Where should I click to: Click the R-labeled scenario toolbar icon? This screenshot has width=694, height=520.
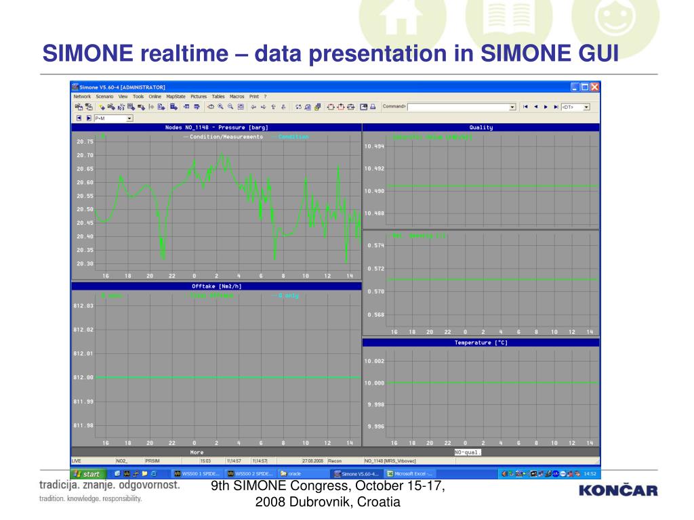pos(121,107)
